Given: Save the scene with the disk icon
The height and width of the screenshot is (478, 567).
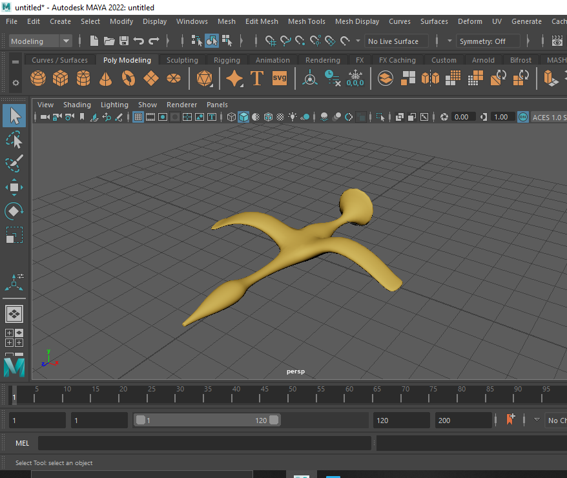Looking at the screenshot, I should 124,41.
